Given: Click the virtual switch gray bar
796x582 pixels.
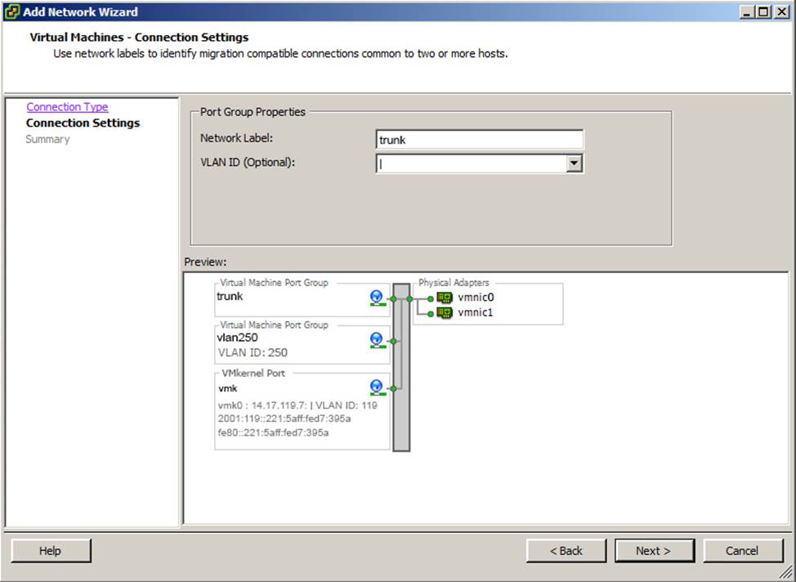Looking at the screenshot, I should (x=400, y=368).
